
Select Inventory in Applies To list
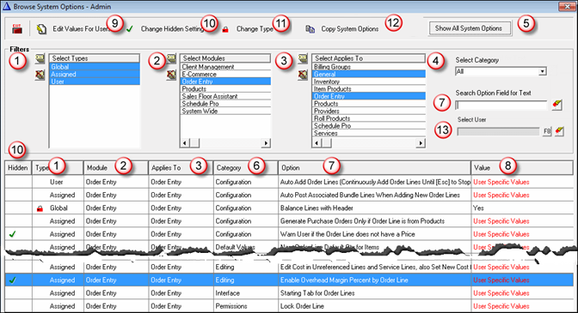tap(369, 81)
